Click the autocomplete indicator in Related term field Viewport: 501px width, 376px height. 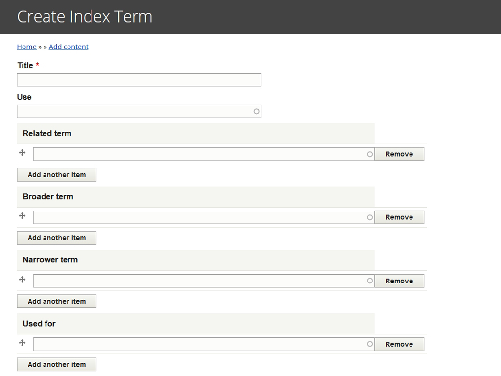(x=369, y=154)
